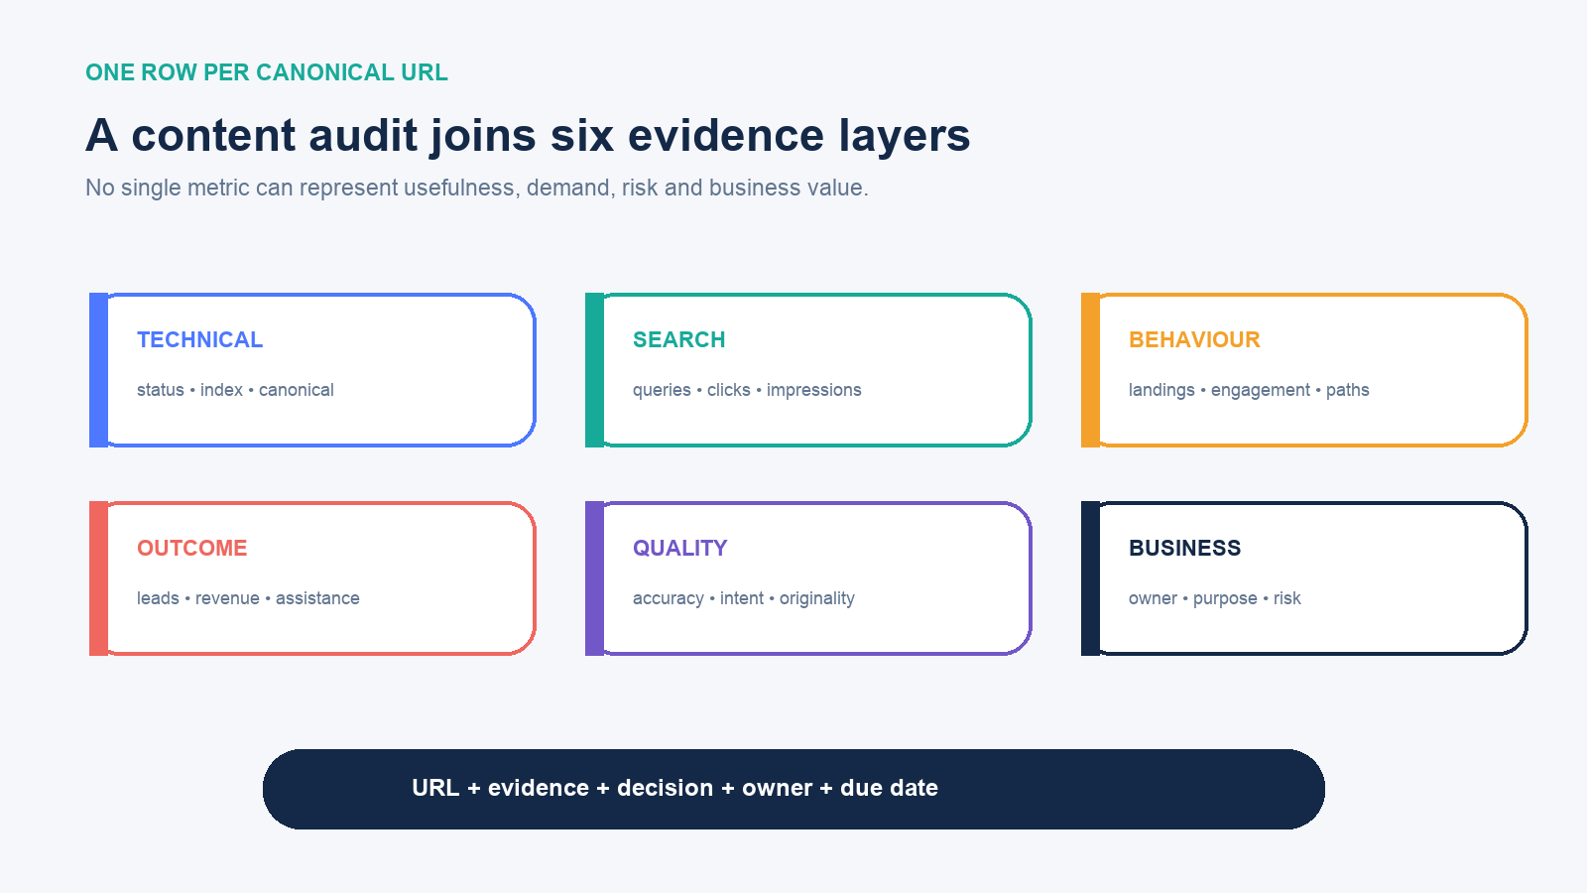Select the TECHNICAL card heading
Image resolution: width=1587 pixels, height=893 pixels.
pyautogui.click(x=199, y=339)
